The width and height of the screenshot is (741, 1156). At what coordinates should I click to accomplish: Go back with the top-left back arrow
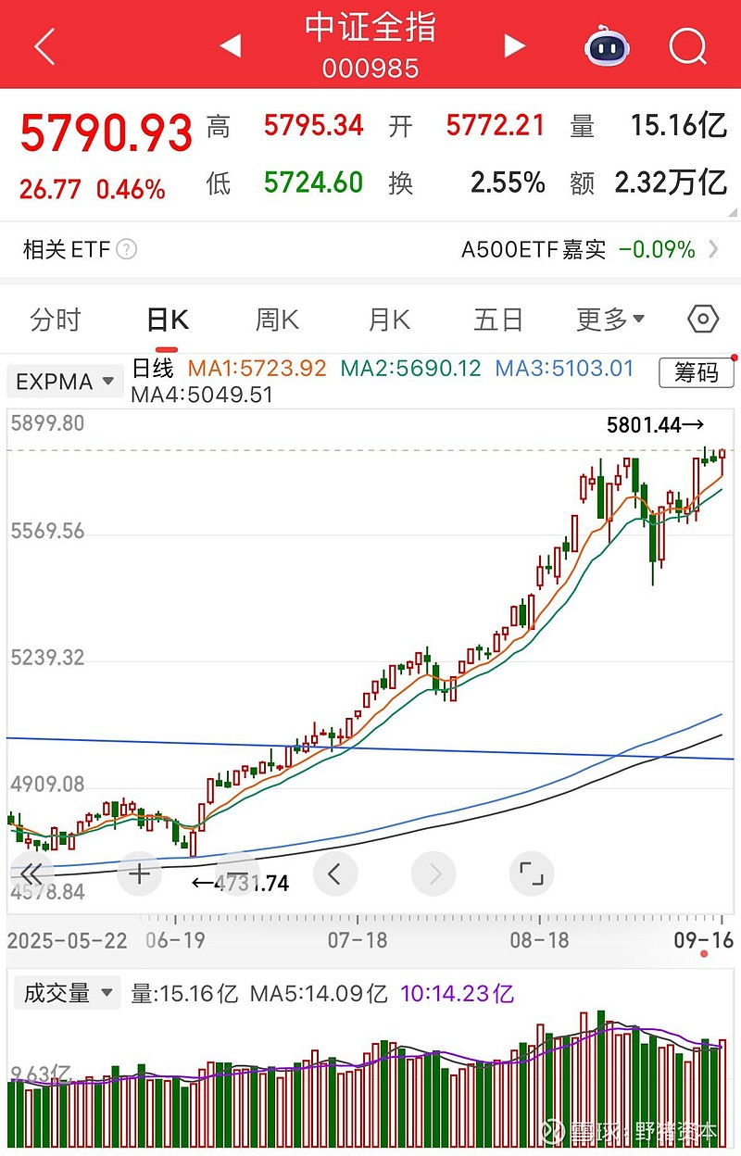click(x=44, y=44)
